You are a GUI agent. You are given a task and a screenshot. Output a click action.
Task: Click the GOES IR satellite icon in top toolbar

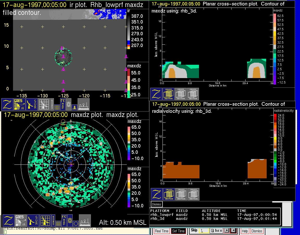tap(20, 104)
